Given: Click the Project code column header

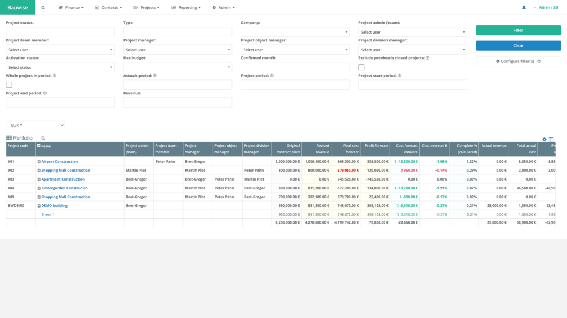Looking at the screenshot, I should [20, 149].
